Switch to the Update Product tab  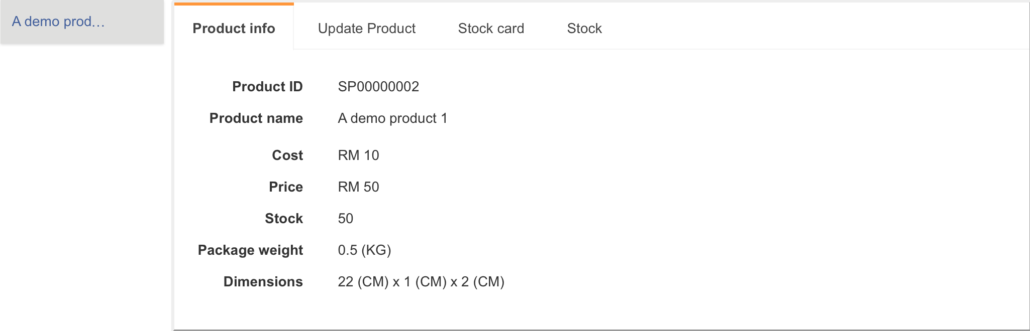tap(366, 29)
